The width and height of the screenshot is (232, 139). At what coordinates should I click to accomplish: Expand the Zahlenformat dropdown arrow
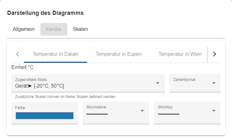tap(214, 83)
